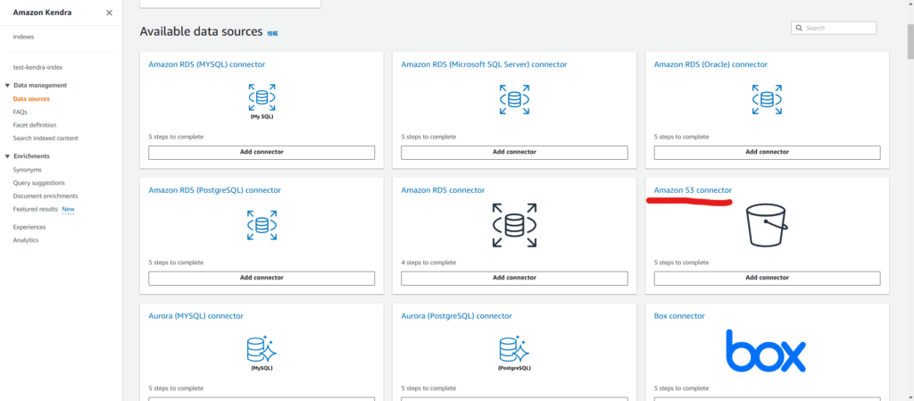Click the New badge beside Featured results
This screenshot has height=401, width=914.
pos(68,209)
